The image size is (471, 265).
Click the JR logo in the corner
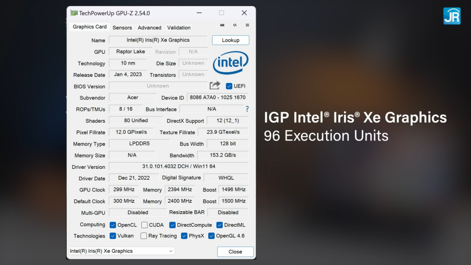point(452,16)
